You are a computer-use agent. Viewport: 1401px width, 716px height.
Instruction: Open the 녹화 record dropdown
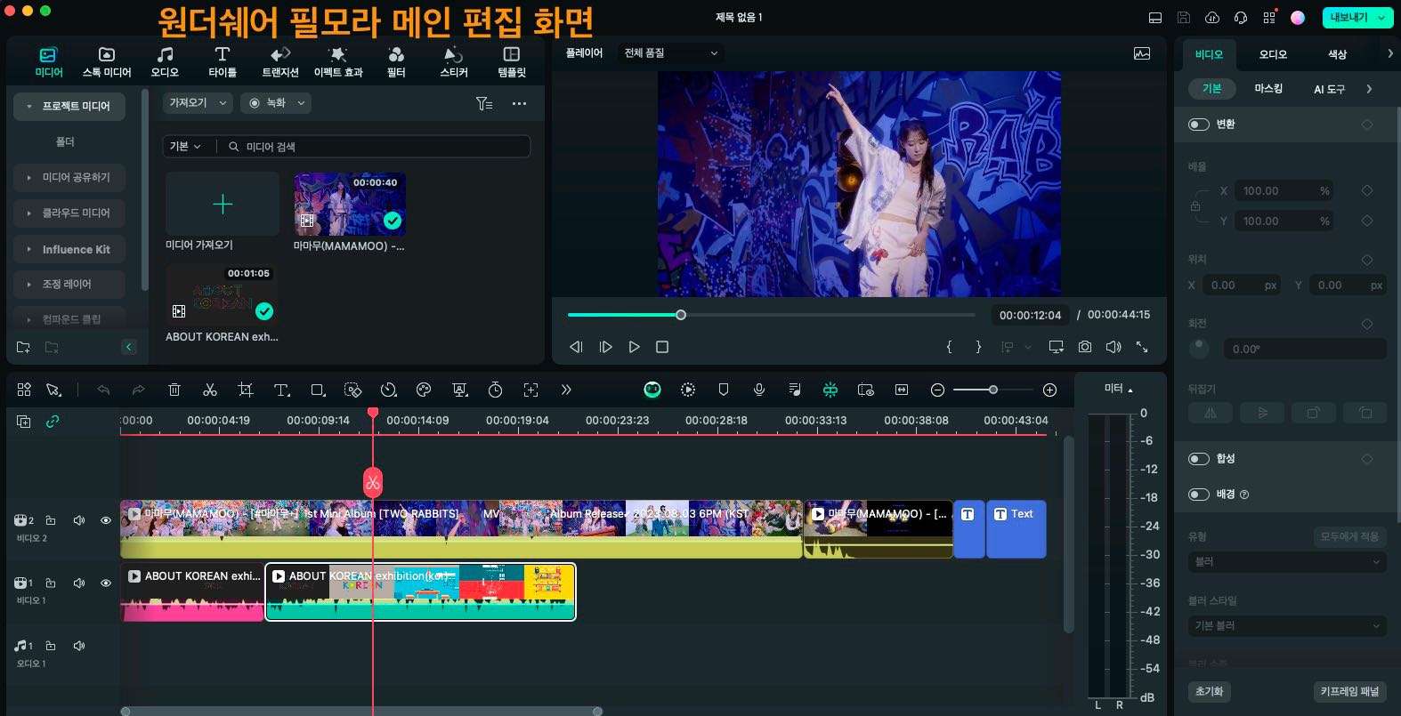pyautogui.click(x=277, y=103)
